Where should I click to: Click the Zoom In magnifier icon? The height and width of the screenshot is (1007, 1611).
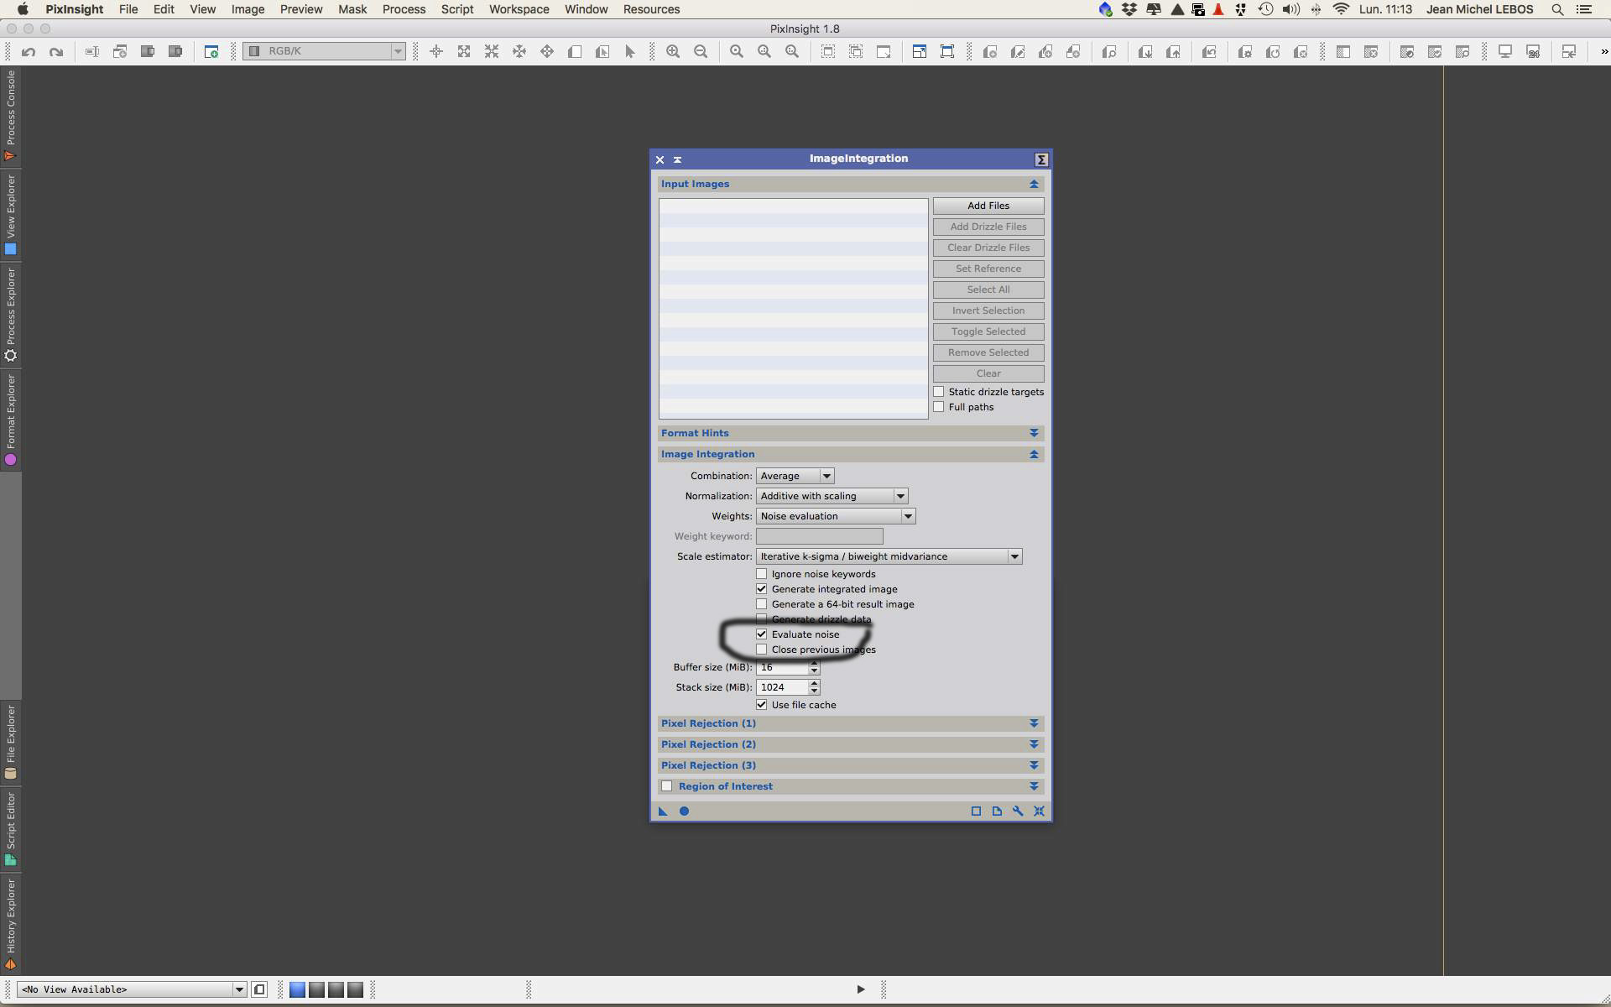(673, 52)
